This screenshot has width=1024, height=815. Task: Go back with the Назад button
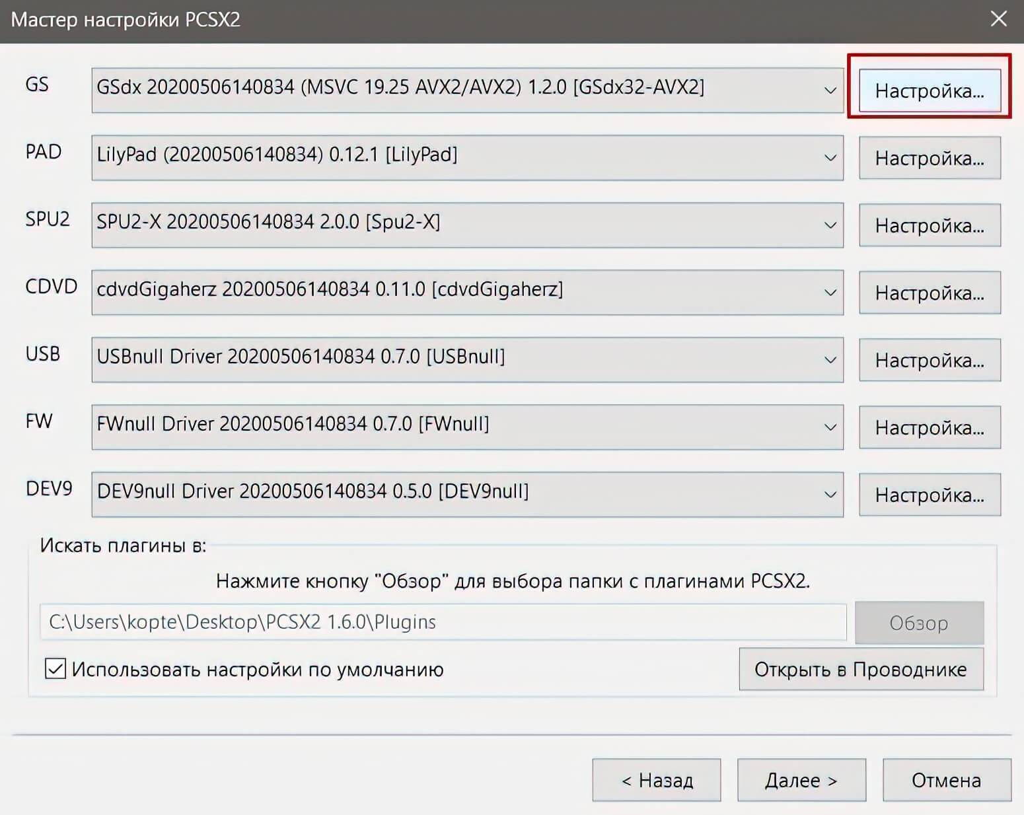(656, 780)
